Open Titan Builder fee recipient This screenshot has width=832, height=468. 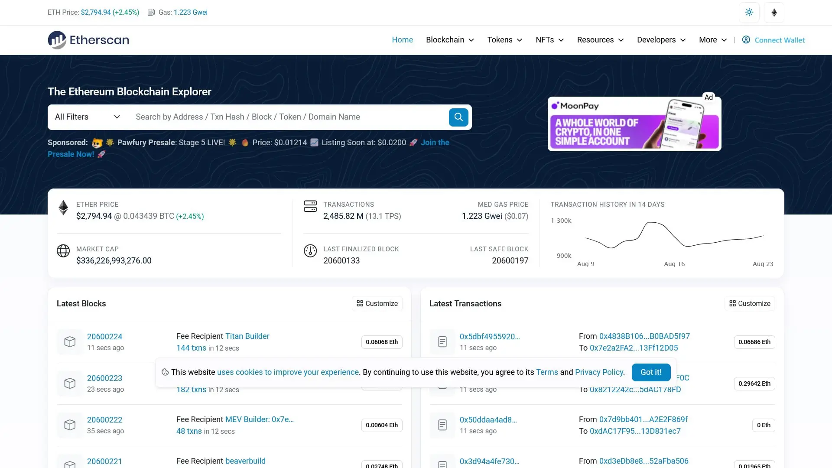click(x=247, y=336)
